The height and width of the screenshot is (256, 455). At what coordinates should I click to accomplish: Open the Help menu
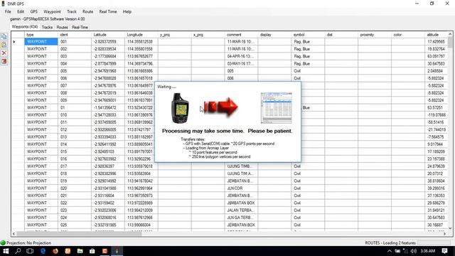(127, 11)
